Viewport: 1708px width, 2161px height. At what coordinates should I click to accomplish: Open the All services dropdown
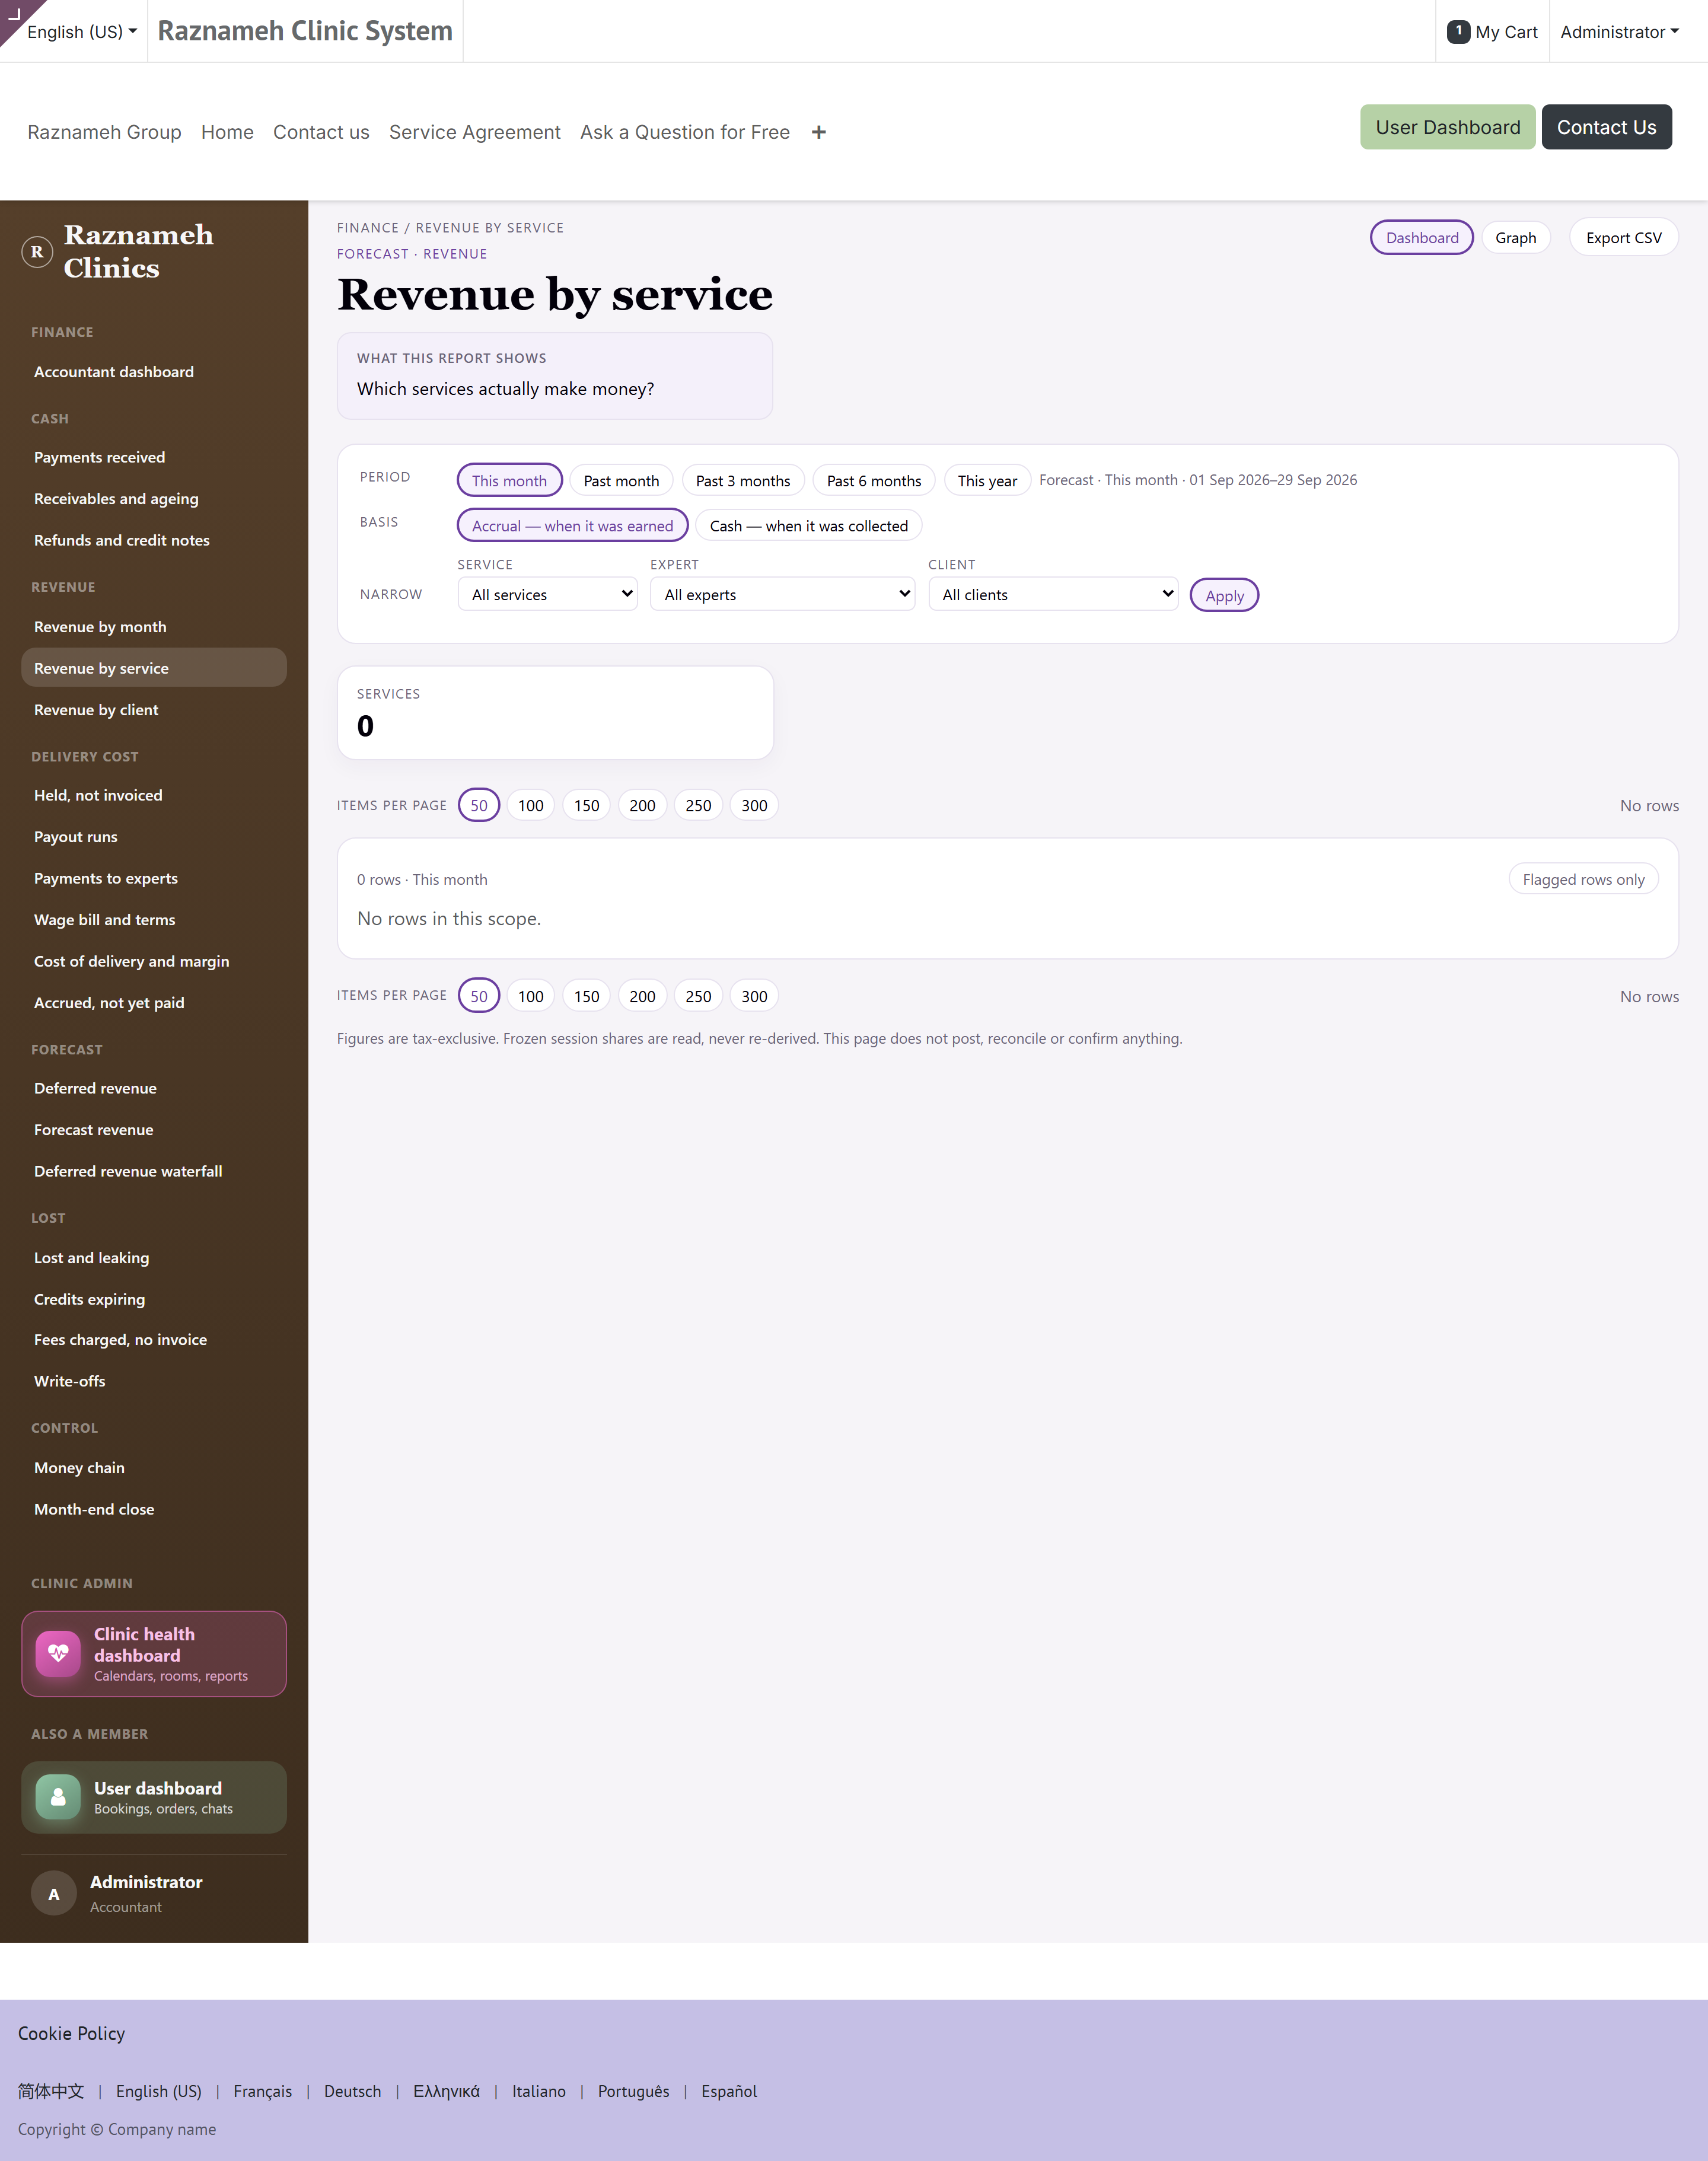[548, 594]
